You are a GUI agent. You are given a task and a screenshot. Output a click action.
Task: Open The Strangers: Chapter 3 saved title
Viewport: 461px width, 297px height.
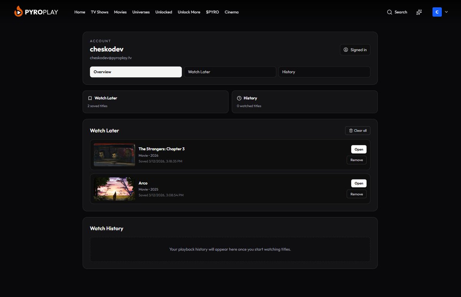point(358,149)
